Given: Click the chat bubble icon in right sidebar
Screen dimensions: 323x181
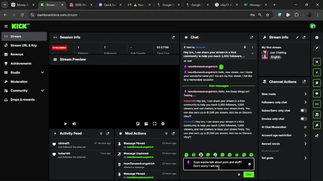Looking at the screenshot, I should (x=317, y=94).
